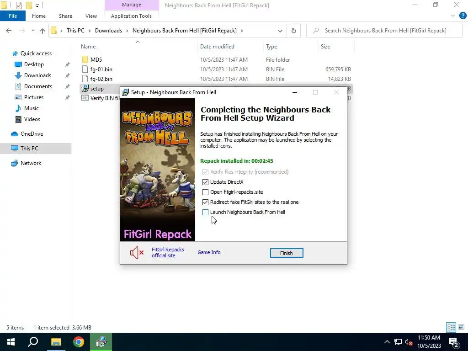This screenshot has width=468, height=351.
Task: Open Pictures in the navigation pane
Action: 33,97
